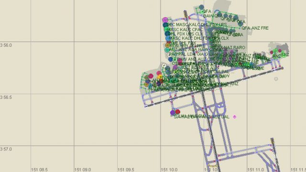This screenshot has height=172, width=306.
Task: Click slate-blue circle above the topmost 'QFA' label
Action: click(202, 8)
